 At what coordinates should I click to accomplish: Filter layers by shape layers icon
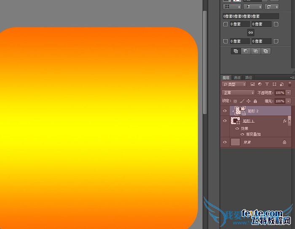pyautogui.click(x=274, y=84)
